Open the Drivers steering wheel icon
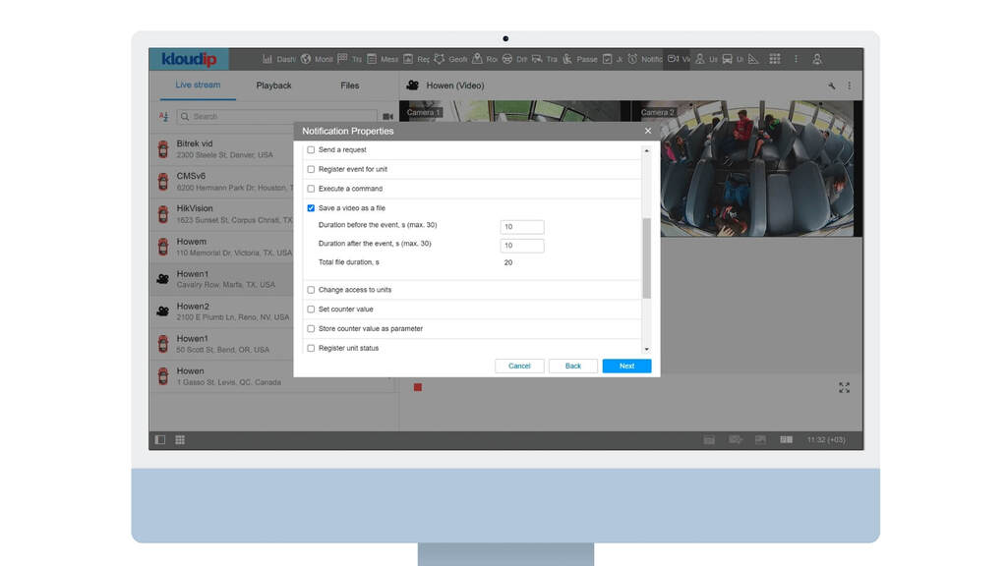 pos(507,59)
